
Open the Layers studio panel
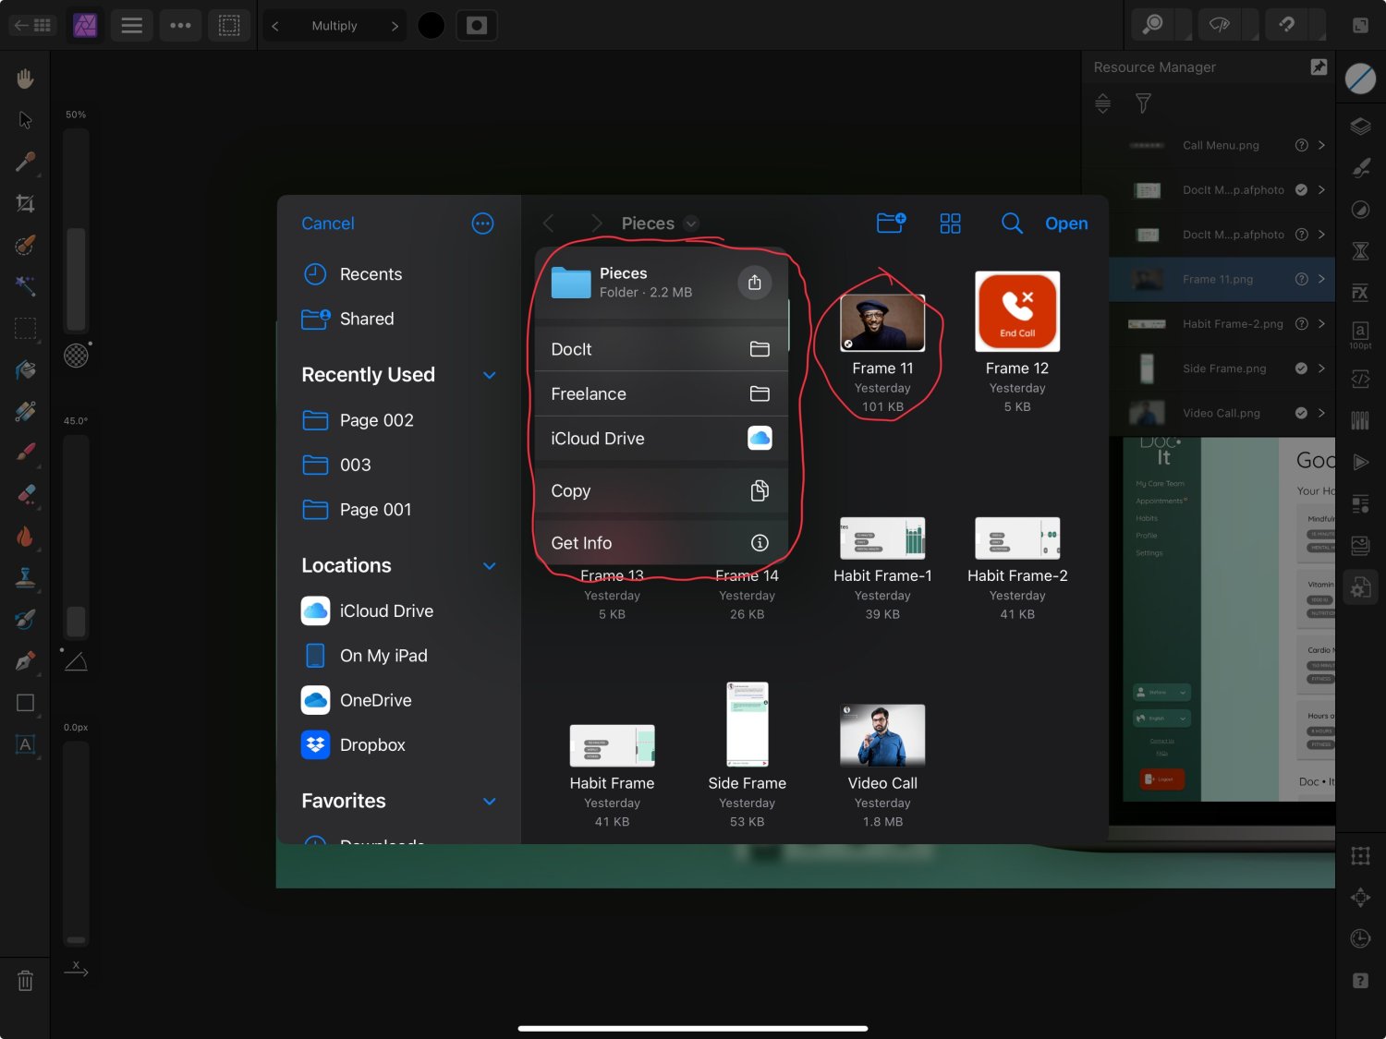[x=1360, y=127]
